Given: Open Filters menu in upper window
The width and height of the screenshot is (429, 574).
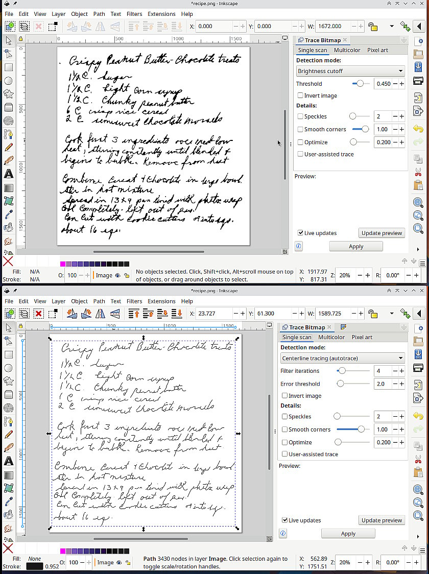Looking at the screenshot, I should [134, 14].
